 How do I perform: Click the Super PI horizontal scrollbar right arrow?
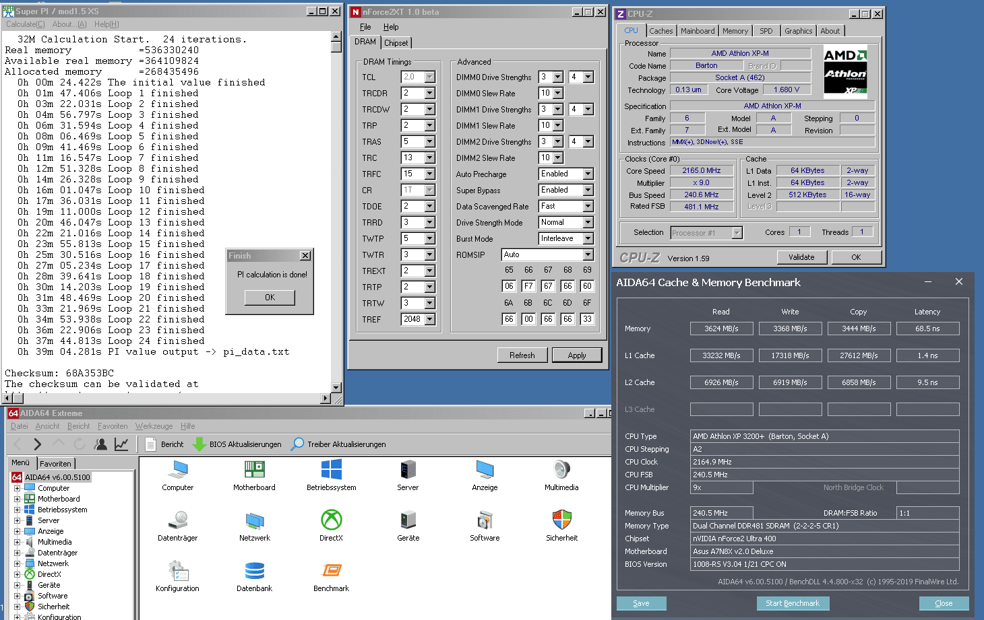pyautogui.click(x=326, y=399)
